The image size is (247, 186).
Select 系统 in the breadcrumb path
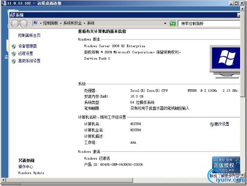click(90, 23)
